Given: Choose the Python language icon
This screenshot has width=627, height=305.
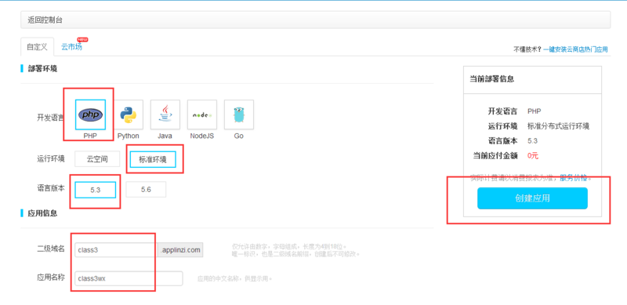Looking at the screenshot, I should coord(128,114).
